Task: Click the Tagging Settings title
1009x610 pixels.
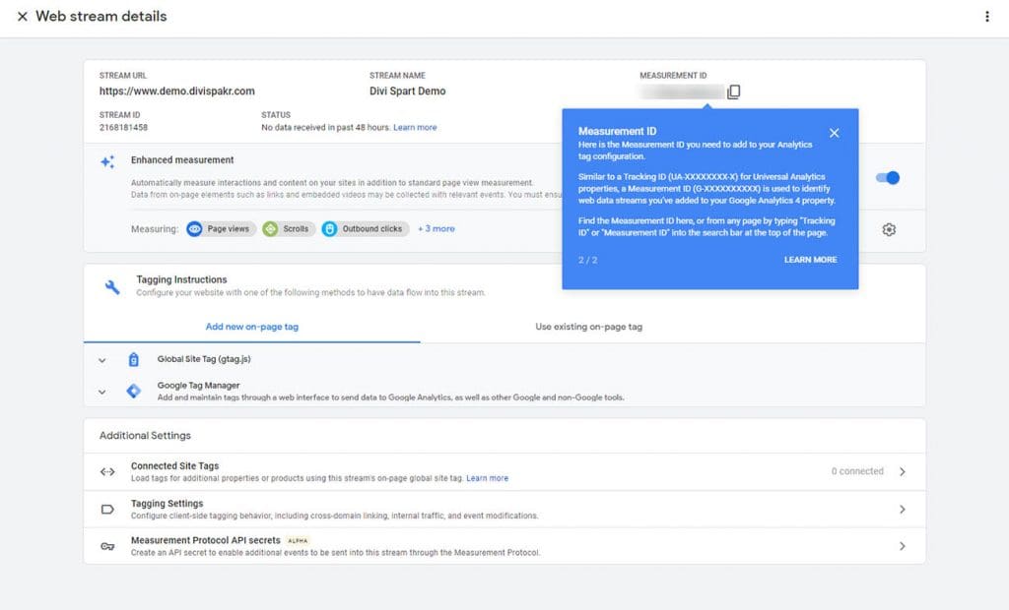Action: (167, 504)
